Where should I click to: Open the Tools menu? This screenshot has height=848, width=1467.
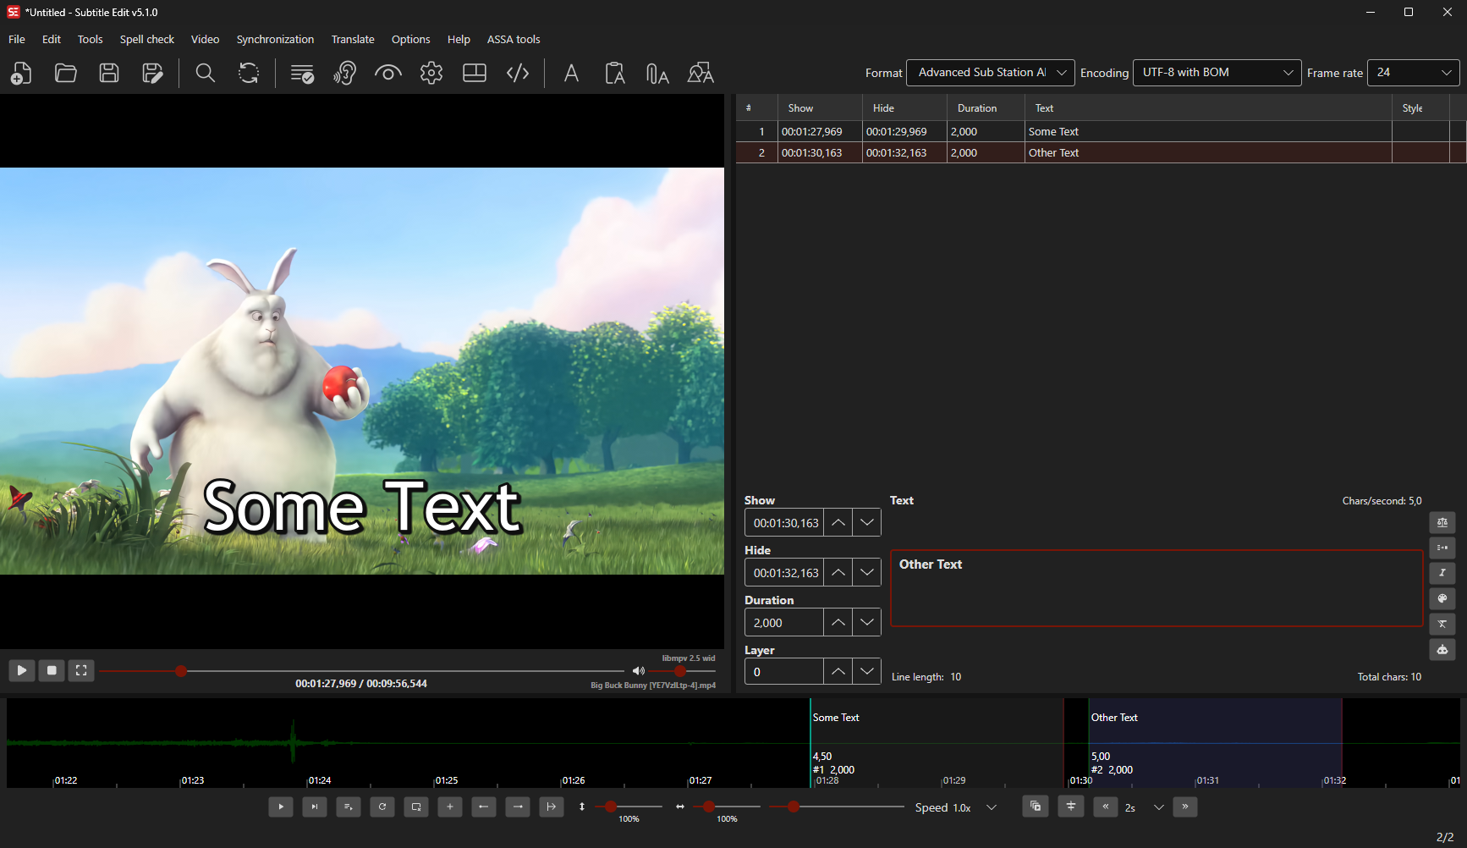[x=90, y=40]
